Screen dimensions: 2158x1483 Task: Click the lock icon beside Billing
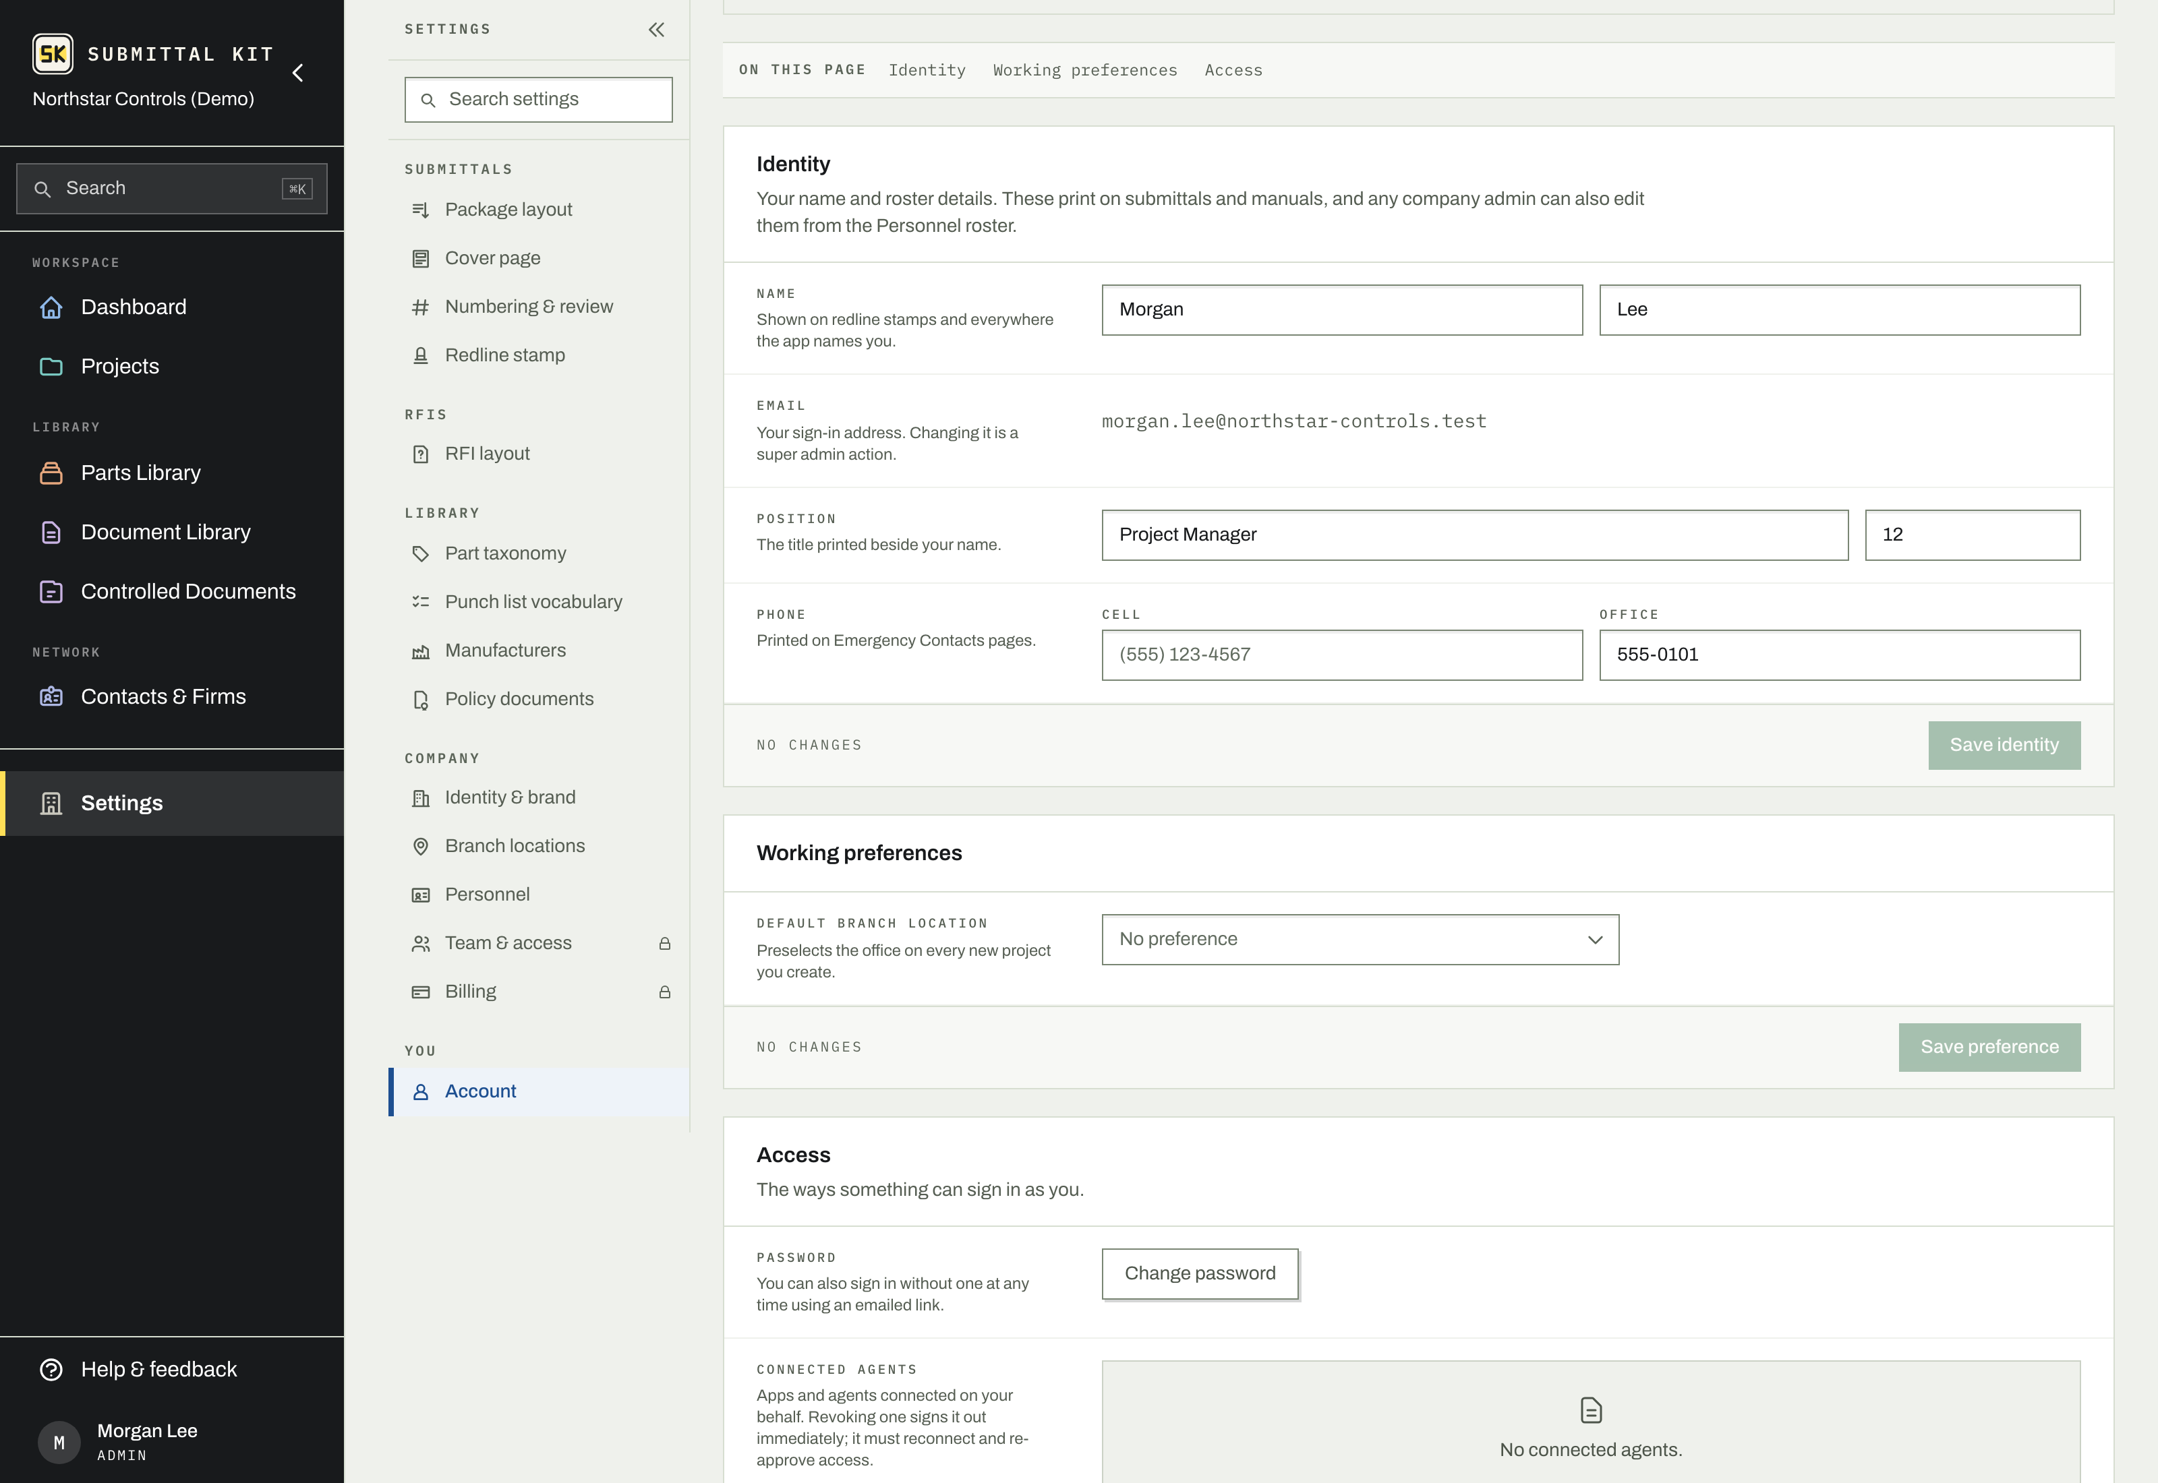coord(664,992)
